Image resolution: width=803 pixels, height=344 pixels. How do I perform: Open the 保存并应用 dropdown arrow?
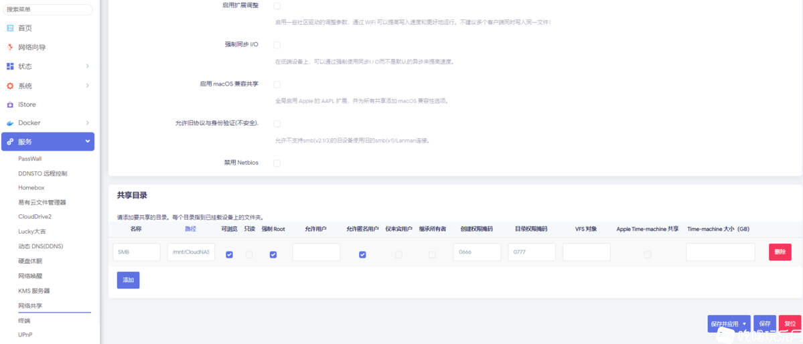(744, 324)
